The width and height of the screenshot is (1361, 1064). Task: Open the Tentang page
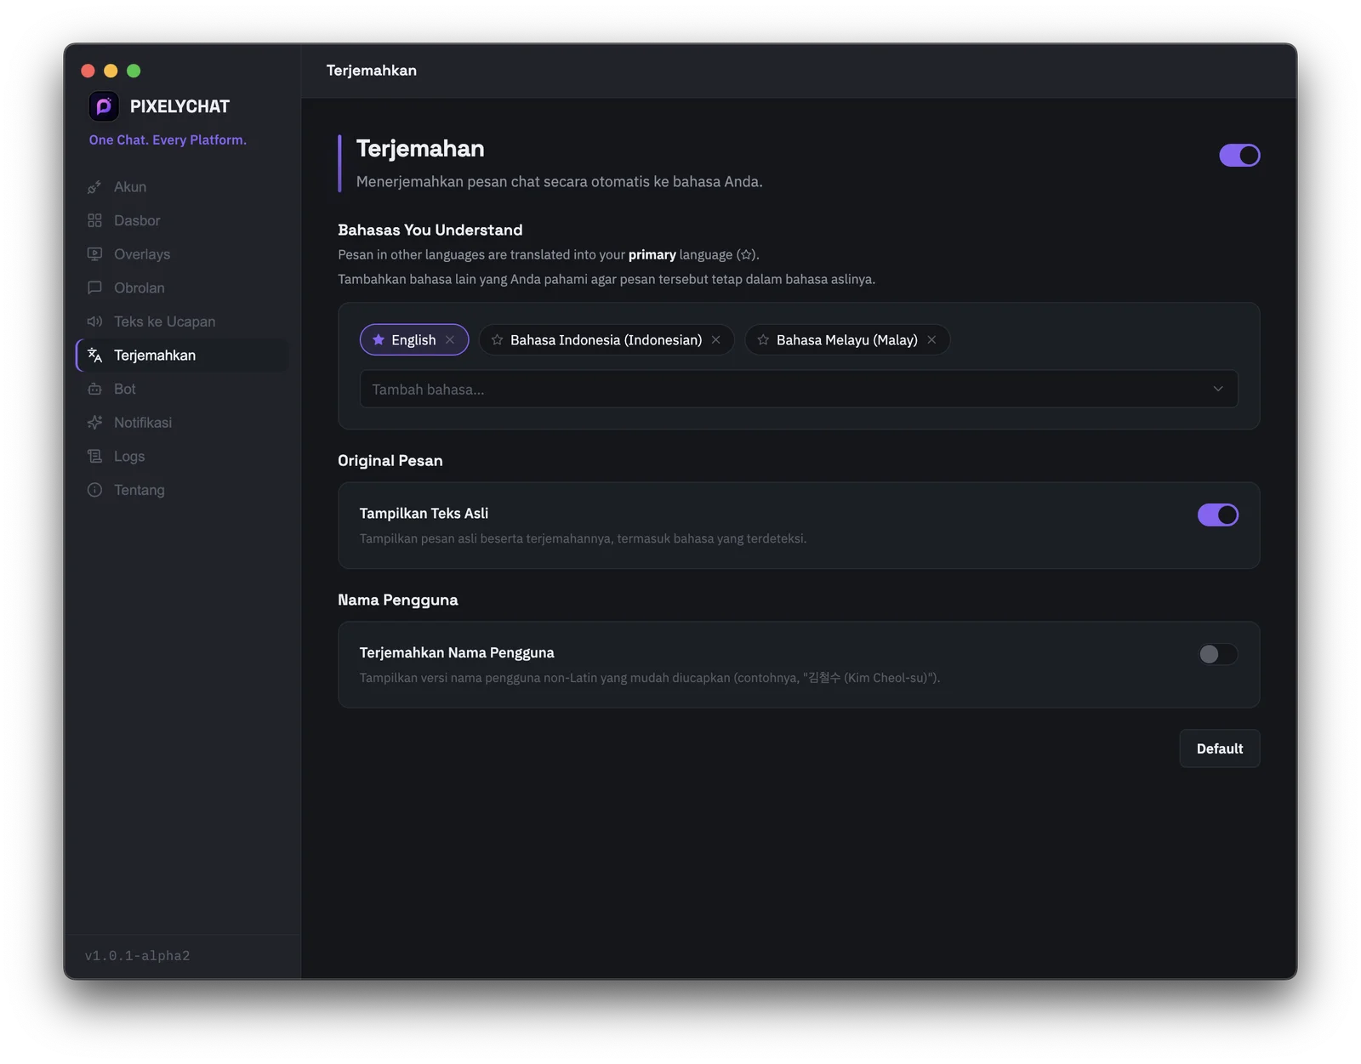pyautogui.click(x=182, y=490)
